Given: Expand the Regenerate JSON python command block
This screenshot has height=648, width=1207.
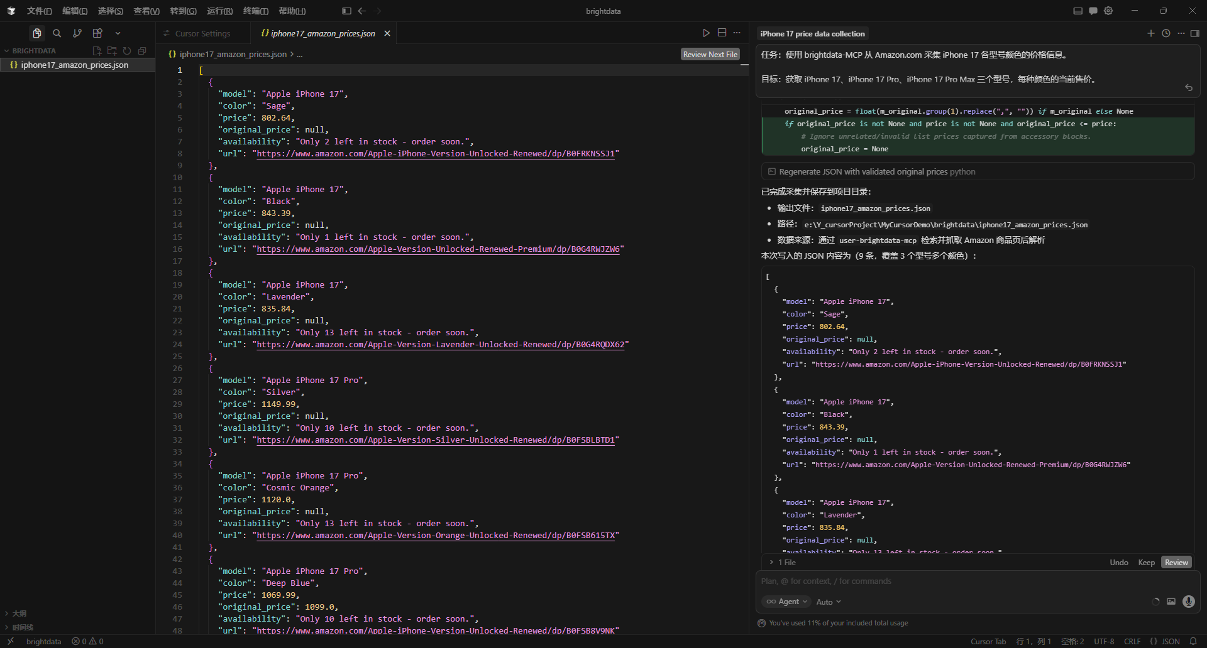Looking at the screenshot, I should (978, 171).
